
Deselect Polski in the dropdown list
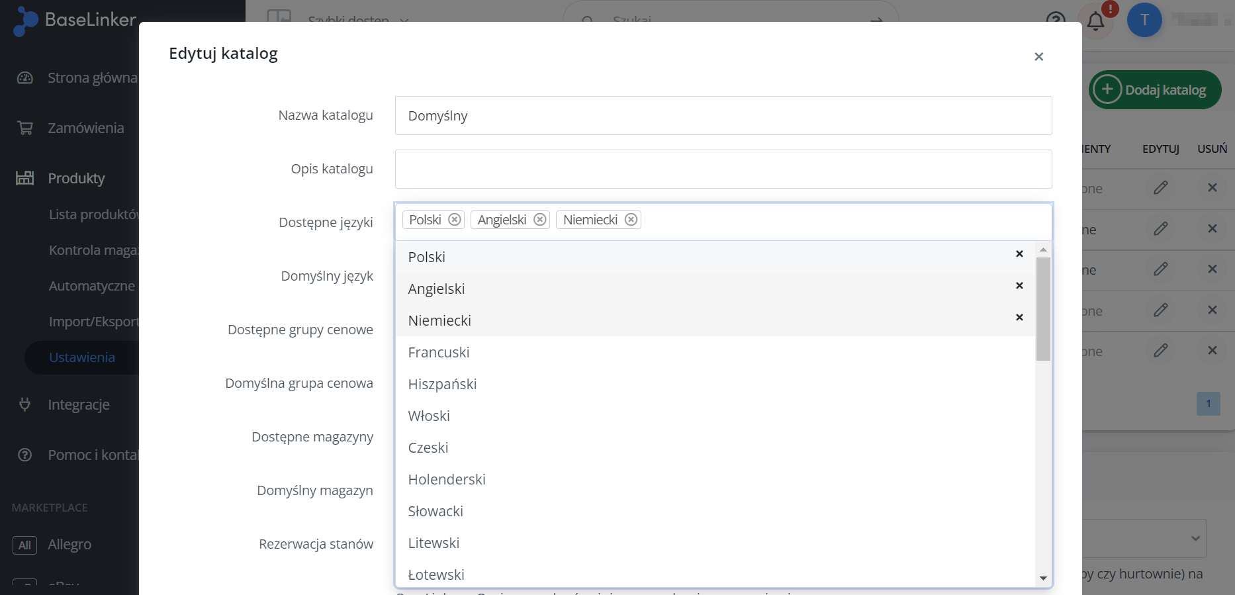tap(1019, 254)
